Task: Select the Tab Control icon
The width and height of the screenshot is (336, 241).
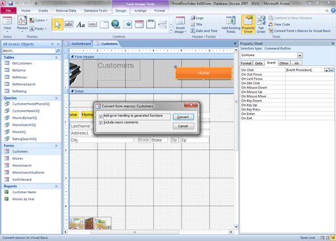Action: [104, 25]
